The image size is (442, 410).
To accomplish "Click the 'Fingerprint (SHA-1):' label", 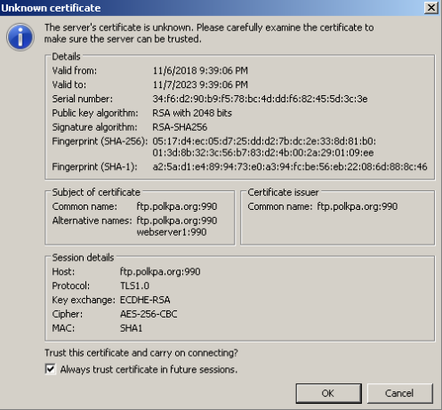I will 94,166.
